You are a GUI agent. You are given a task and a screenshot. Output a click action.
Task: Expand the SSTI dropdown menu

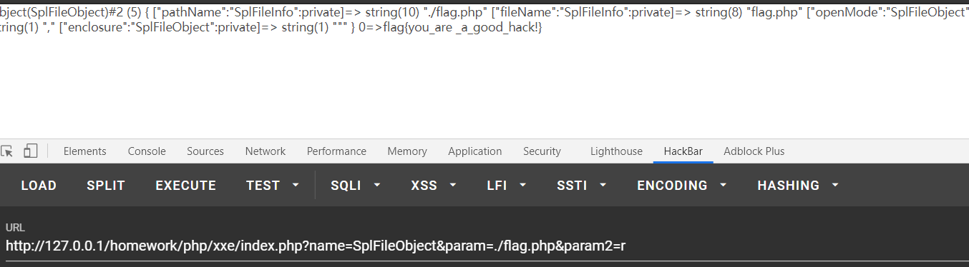tap(582, 186)
